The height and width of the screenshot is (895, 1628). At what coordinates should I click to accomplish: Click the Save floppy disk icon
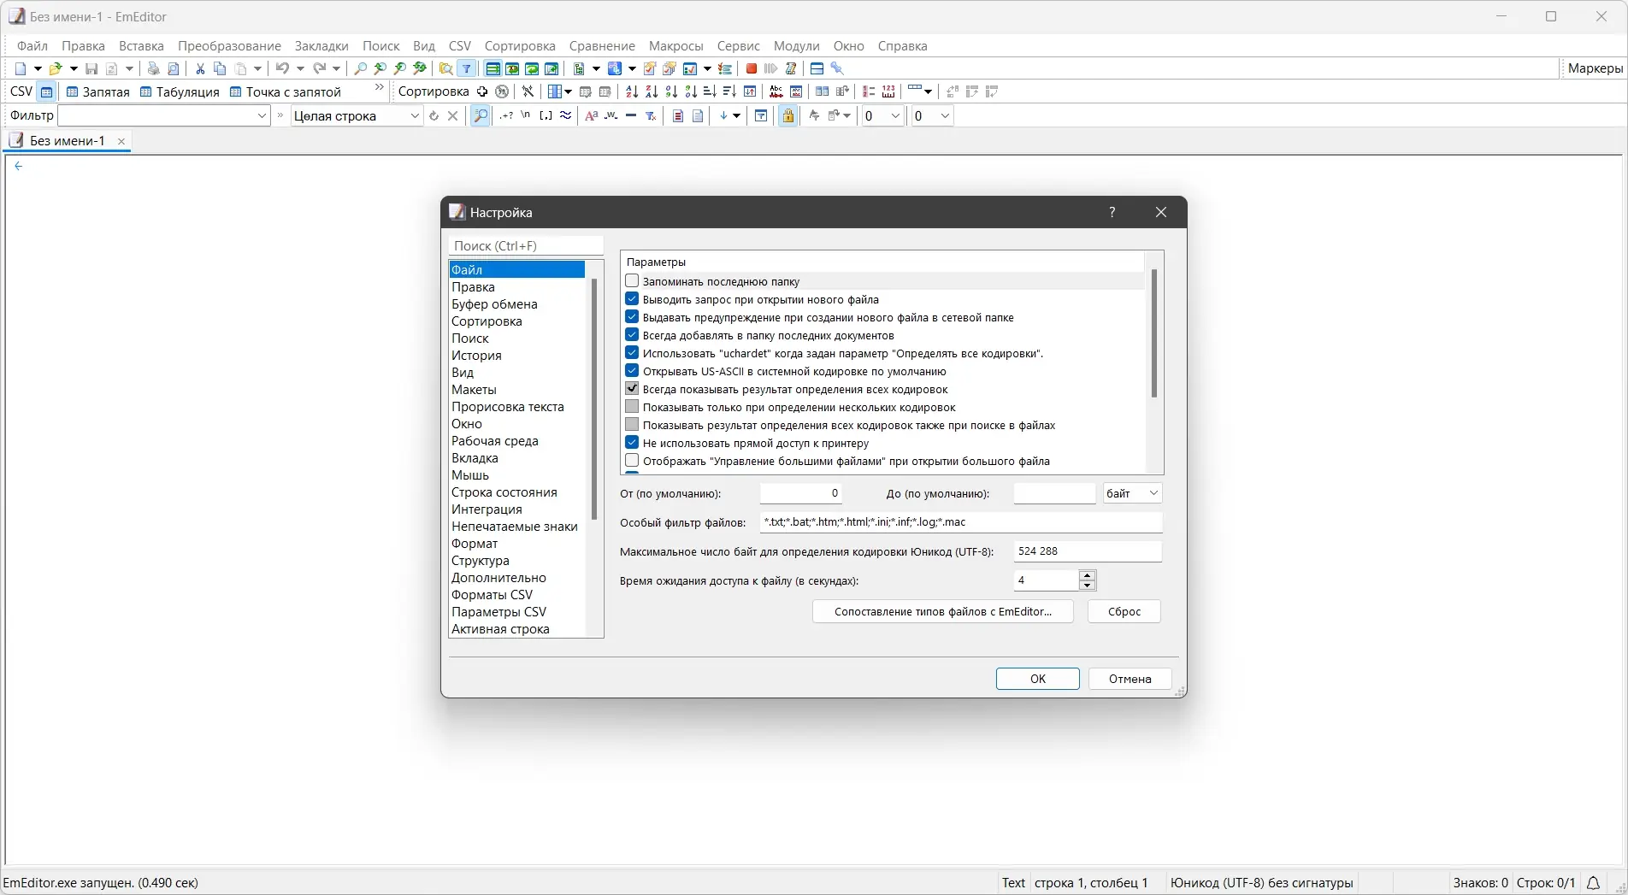[x=91, y=68]
